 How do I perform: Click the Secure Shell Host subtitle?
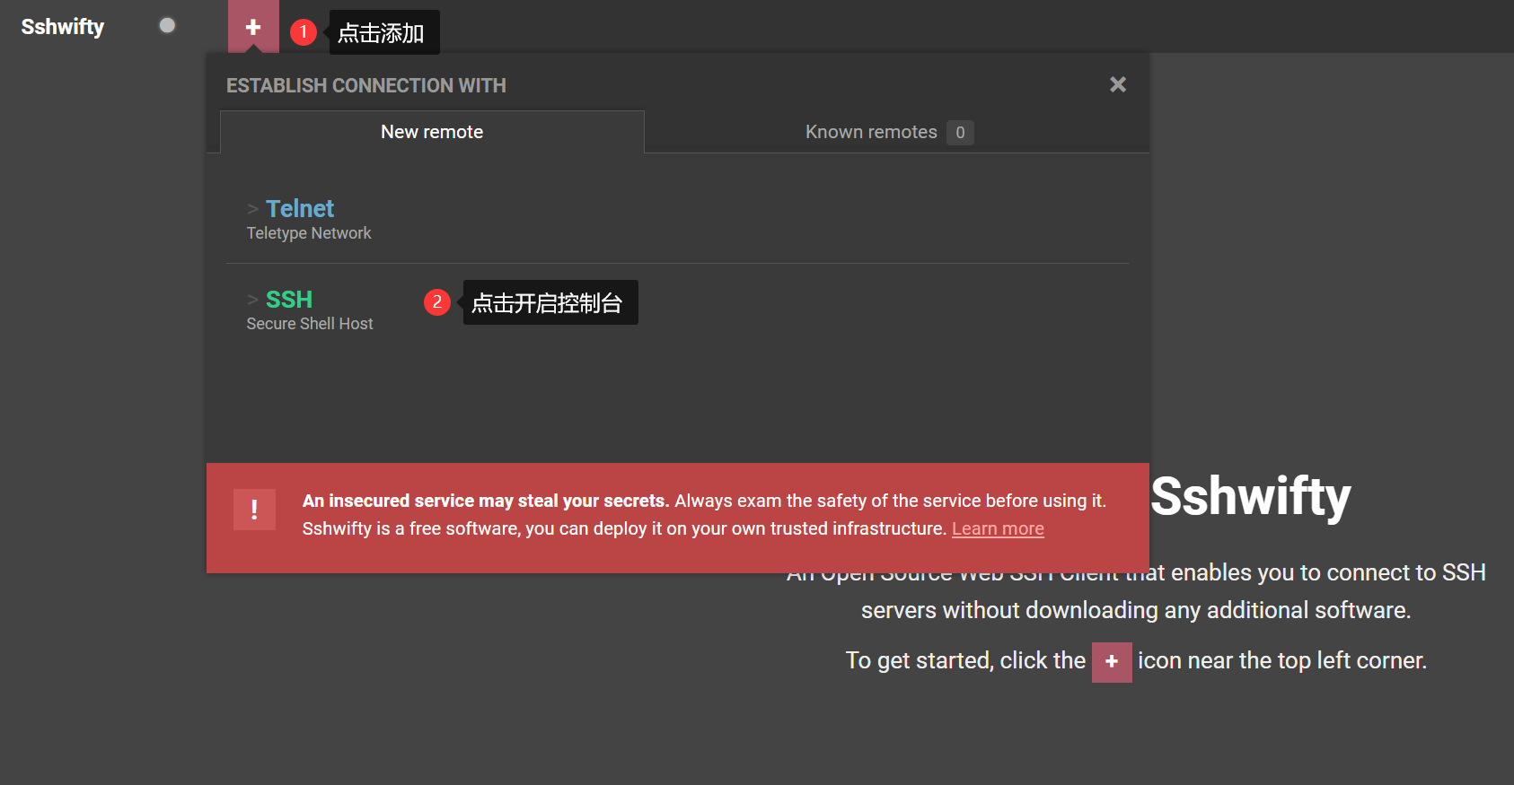tap(310, 324)
